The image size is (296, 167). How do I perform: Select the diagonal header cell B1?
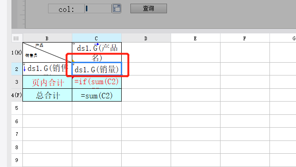pos(47,53)
